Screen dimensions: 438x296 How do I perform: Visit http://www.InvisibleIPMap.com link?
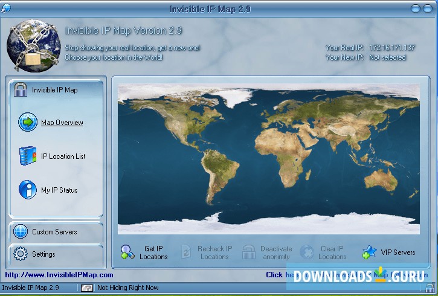click(x=59, y=275)
